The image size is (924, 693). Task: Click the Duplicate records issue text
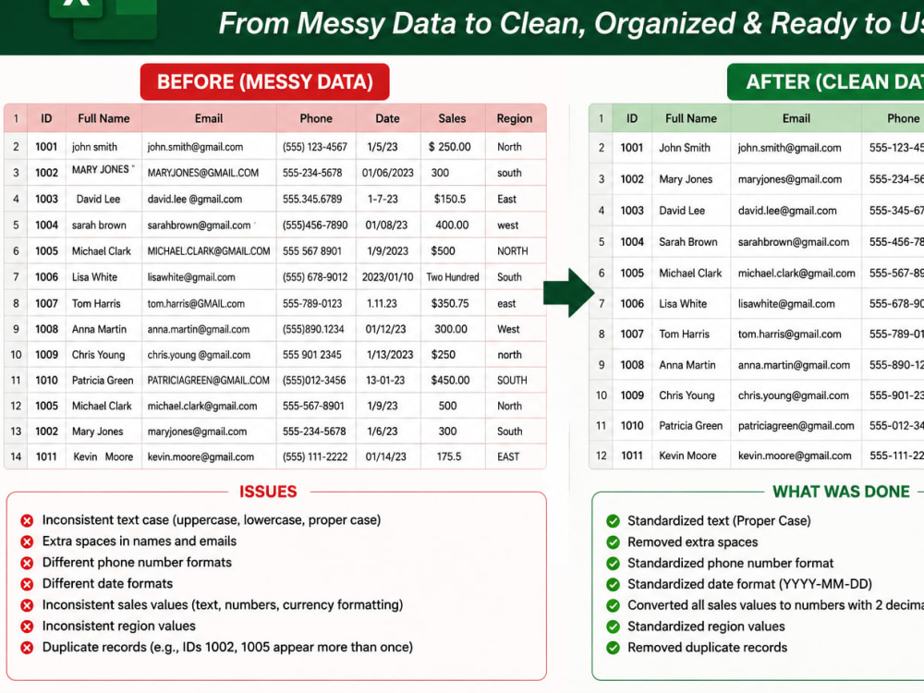[227, 647]
